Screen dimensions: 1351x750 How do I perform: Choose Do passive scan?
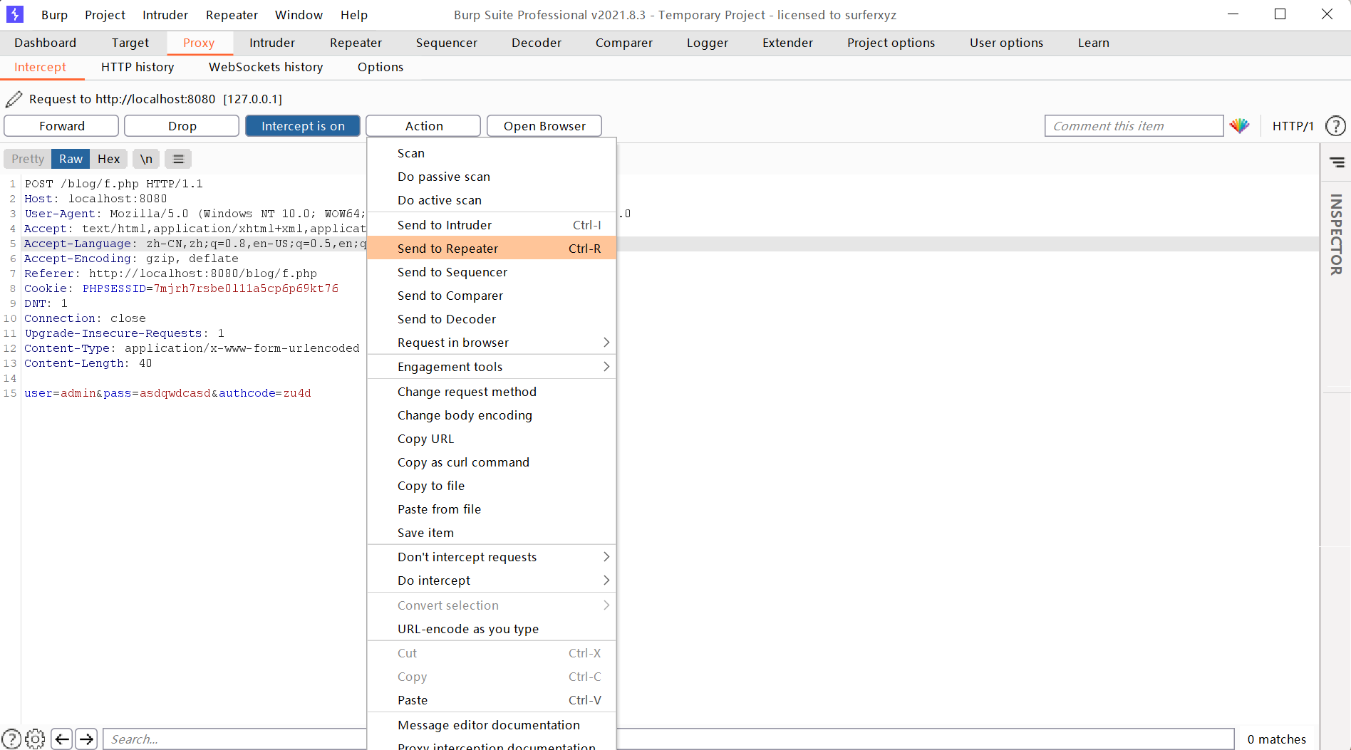(x=492, y=177)
